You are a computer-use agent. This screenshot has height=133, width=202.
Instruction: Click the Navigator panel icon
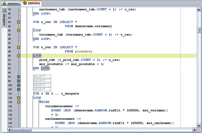click(4, 11)
